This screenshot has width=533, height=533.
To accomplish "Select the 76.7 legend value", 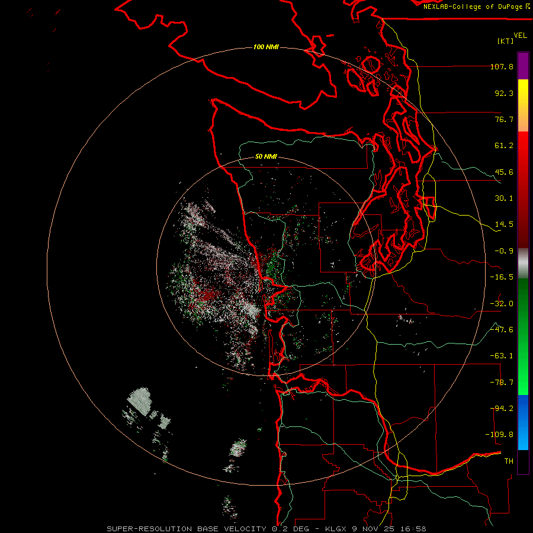I will pos(504,119).
